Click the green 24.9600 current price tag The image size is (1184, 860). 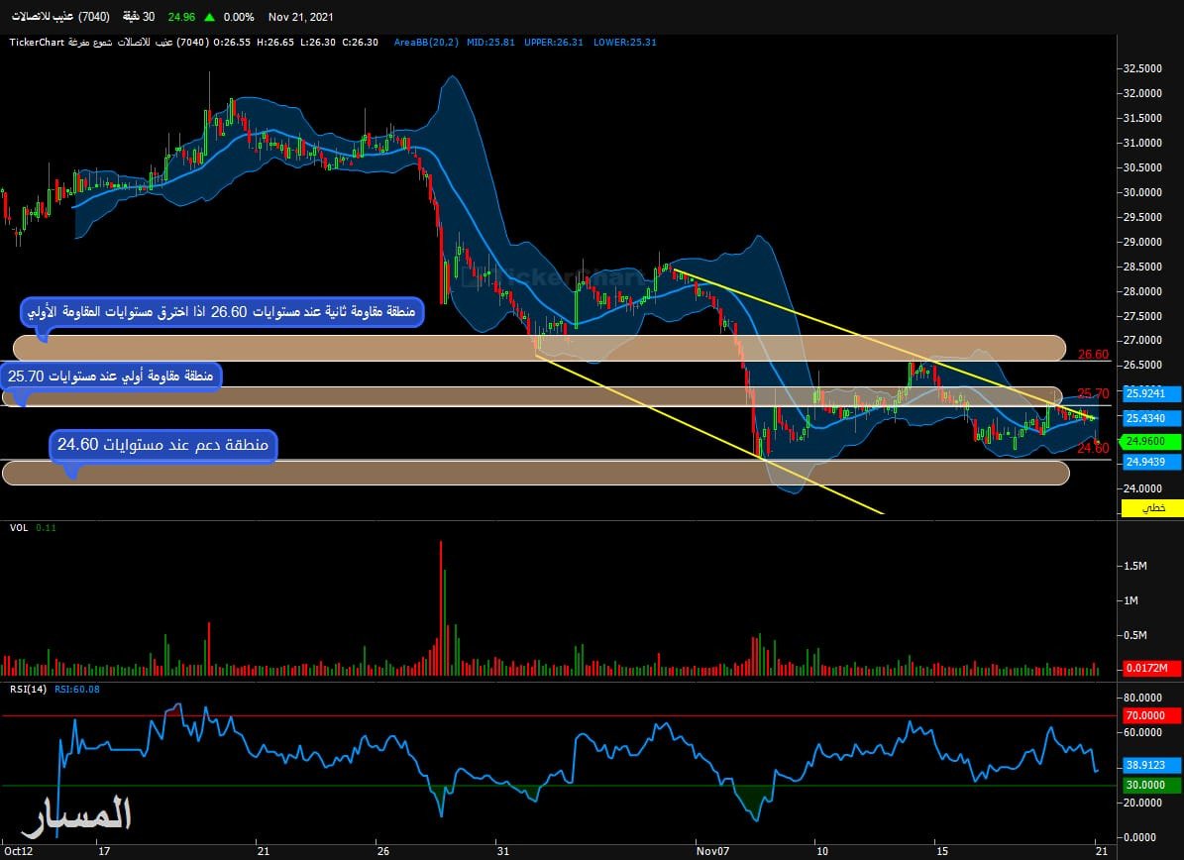[x=1150, y=441]
